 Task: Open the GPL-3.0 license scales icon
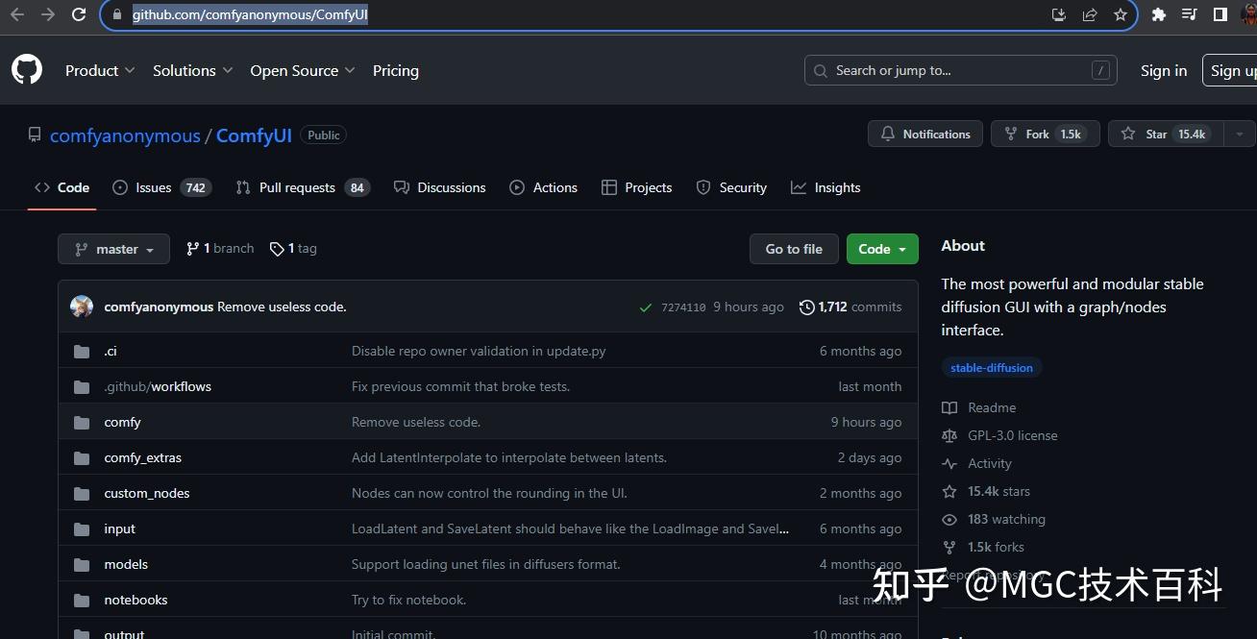[949, 435]
